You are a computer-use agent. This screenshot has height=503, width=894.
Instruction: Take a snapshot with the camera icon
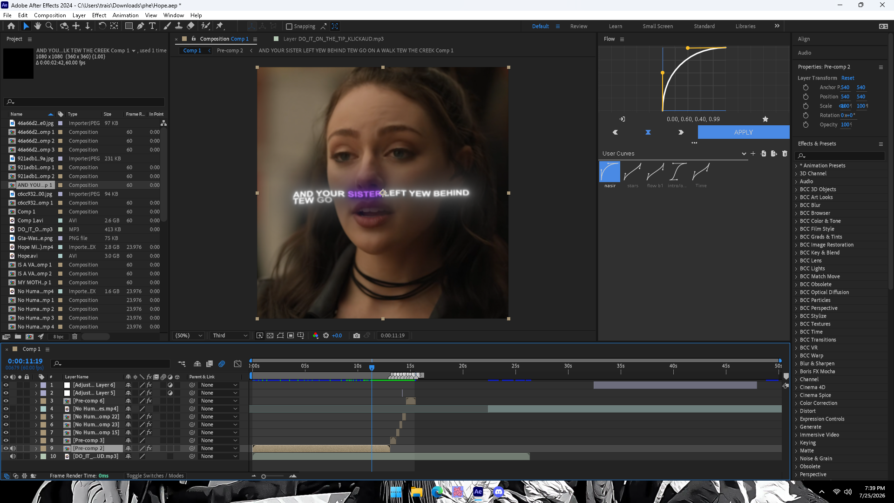coord(357,335)
